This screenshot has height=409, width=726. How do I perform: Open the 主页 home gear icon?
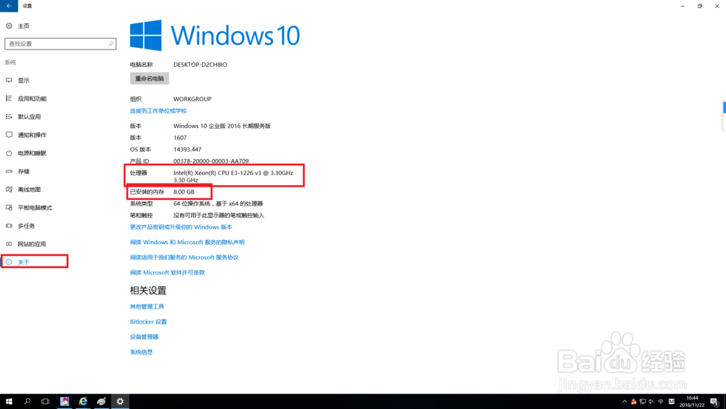click(x=9, y=26)
